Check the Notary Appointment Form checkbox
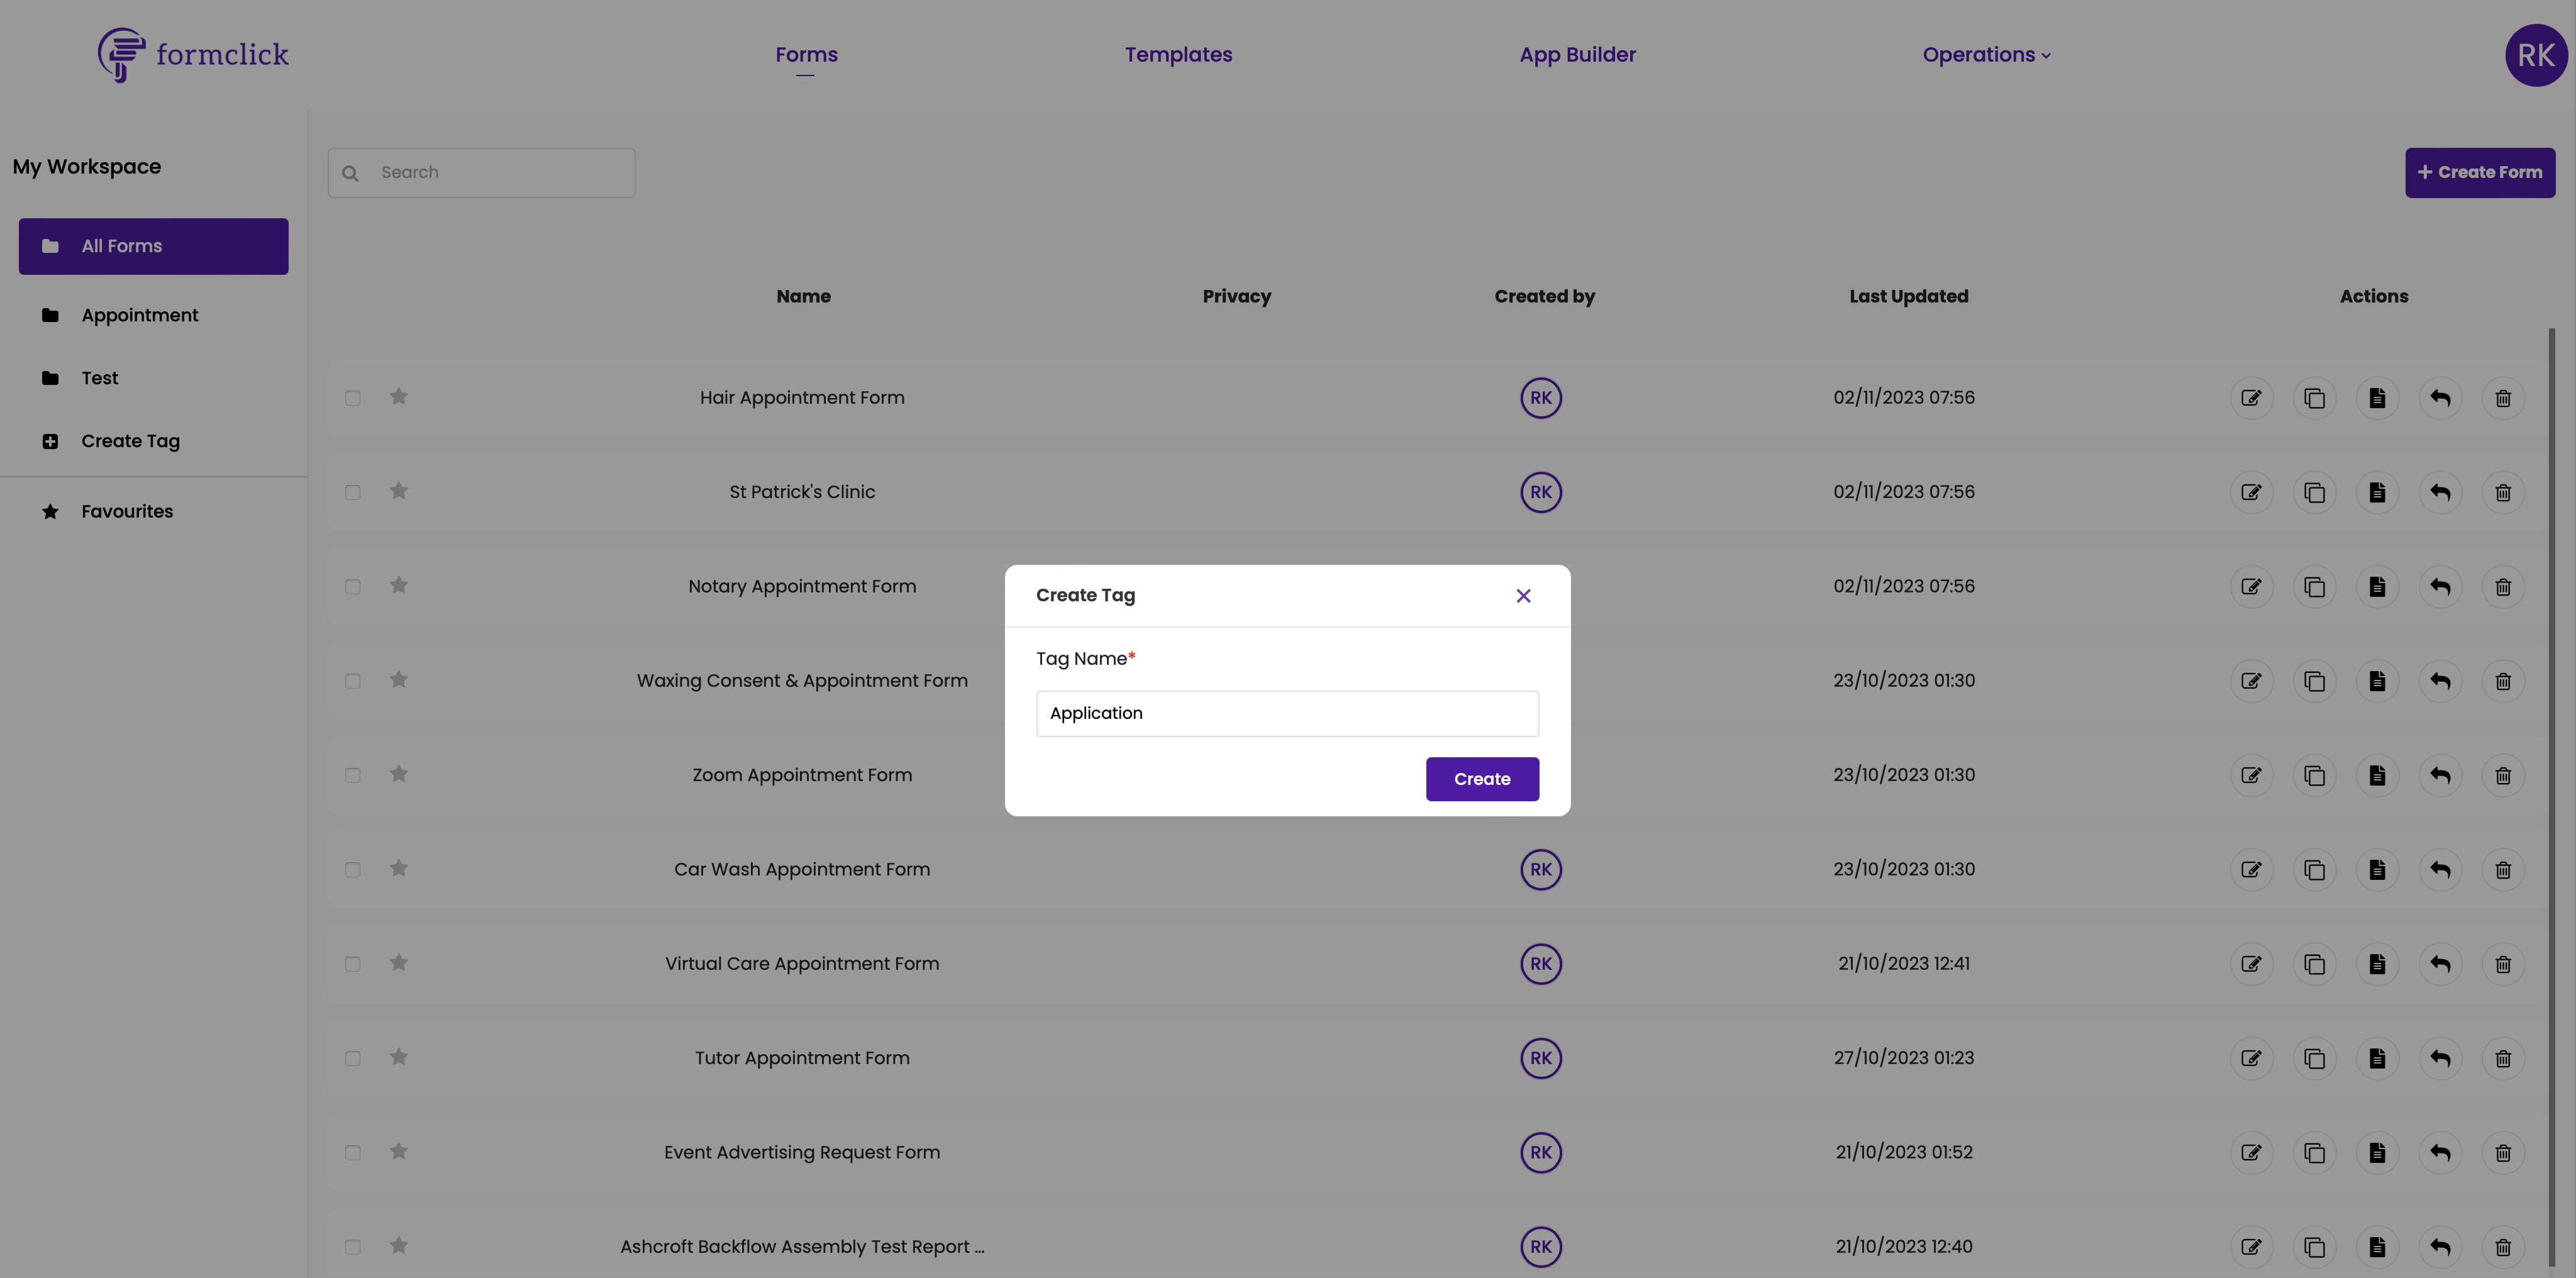 [x=353, y=587]
